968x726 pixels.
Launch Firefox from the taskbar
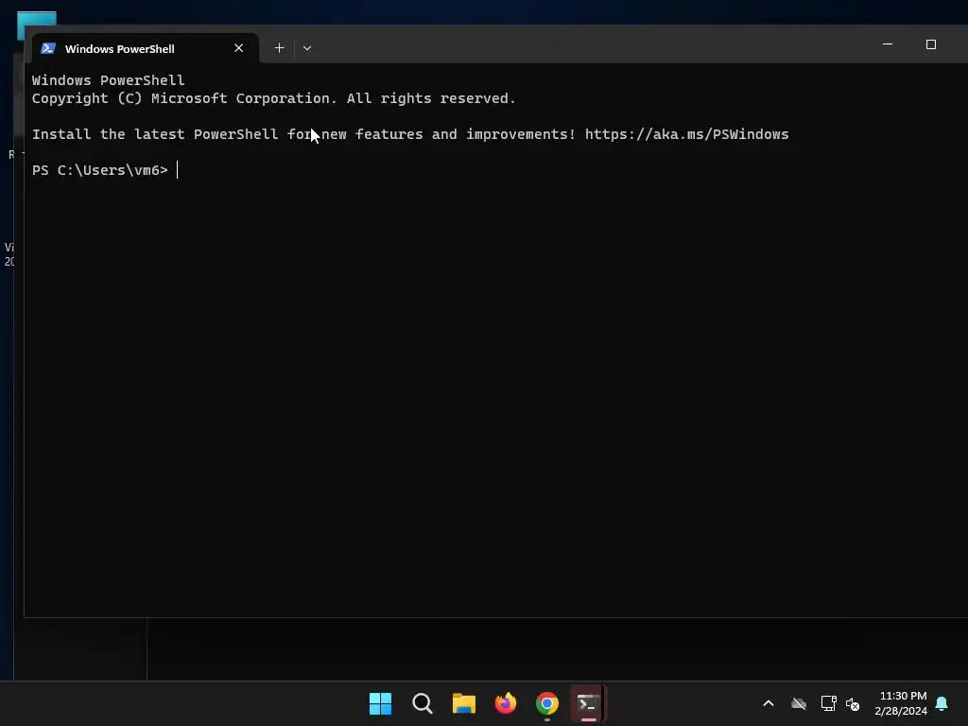pos(506,703)
